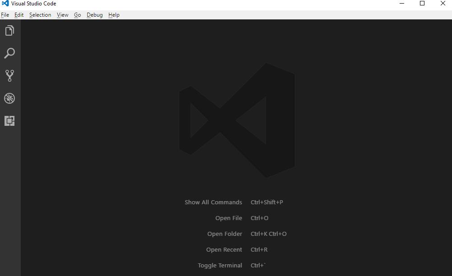
Task: Open the Search view icon
Action: 9,53
